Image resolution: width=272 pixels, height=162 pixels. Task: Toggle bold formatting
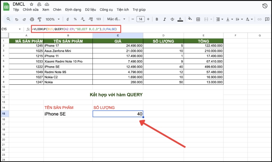[157, 19]
